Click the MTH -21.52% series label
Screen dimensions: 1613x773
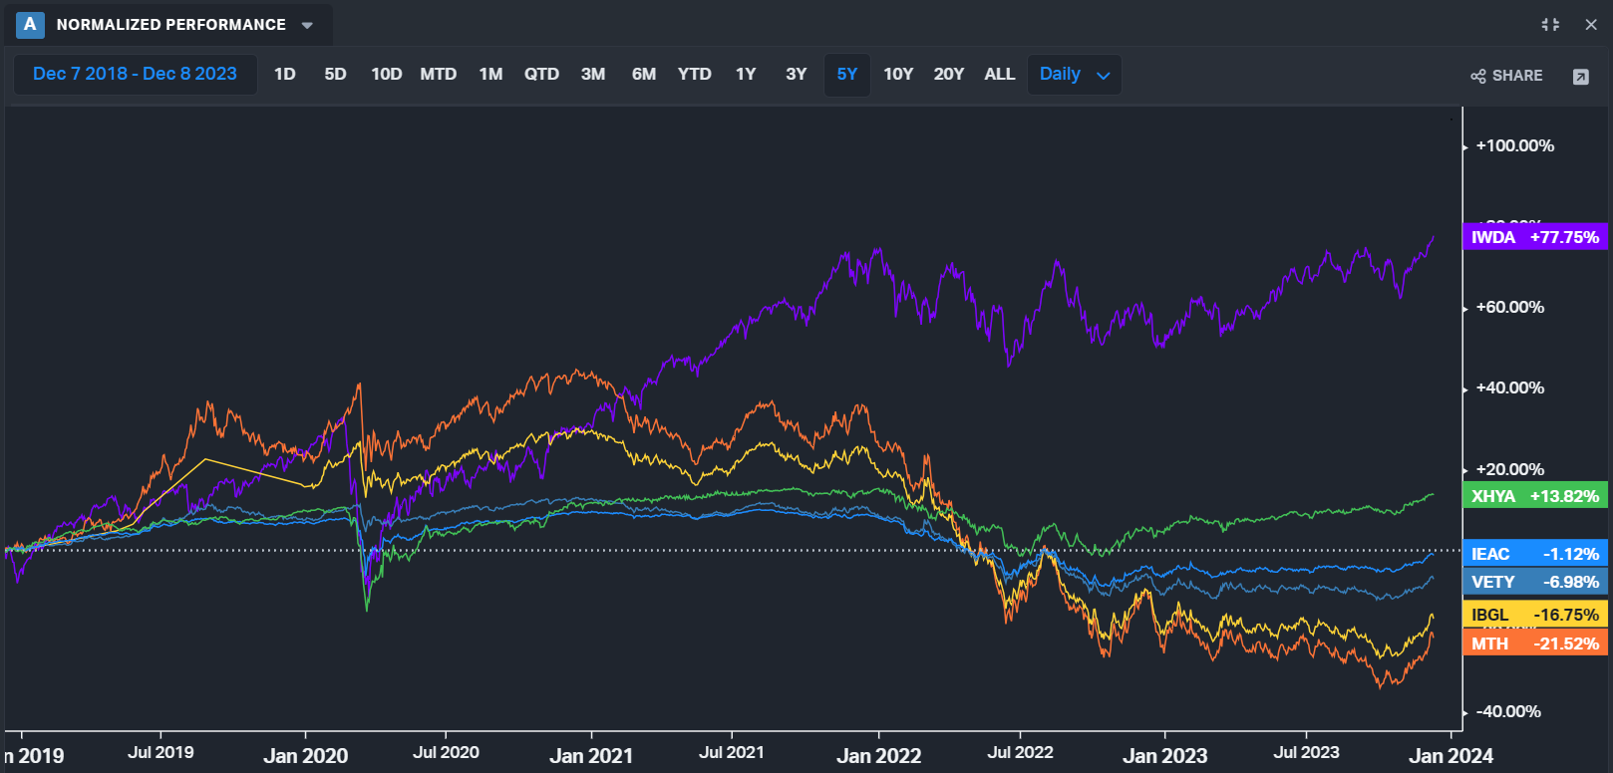tap(1535, 644)
